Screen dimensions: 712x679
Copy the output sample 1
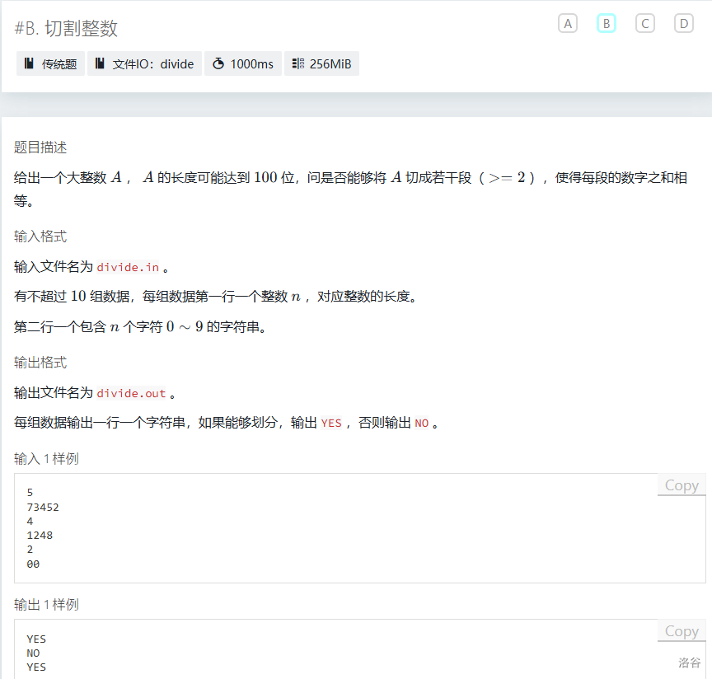point(682,631)
